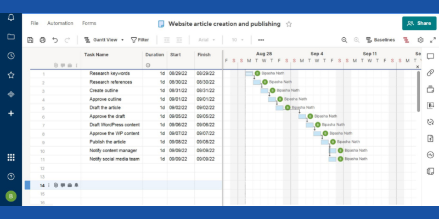Open the Attachments paperclip panel

pyautogui.click(x=430, y=73)
